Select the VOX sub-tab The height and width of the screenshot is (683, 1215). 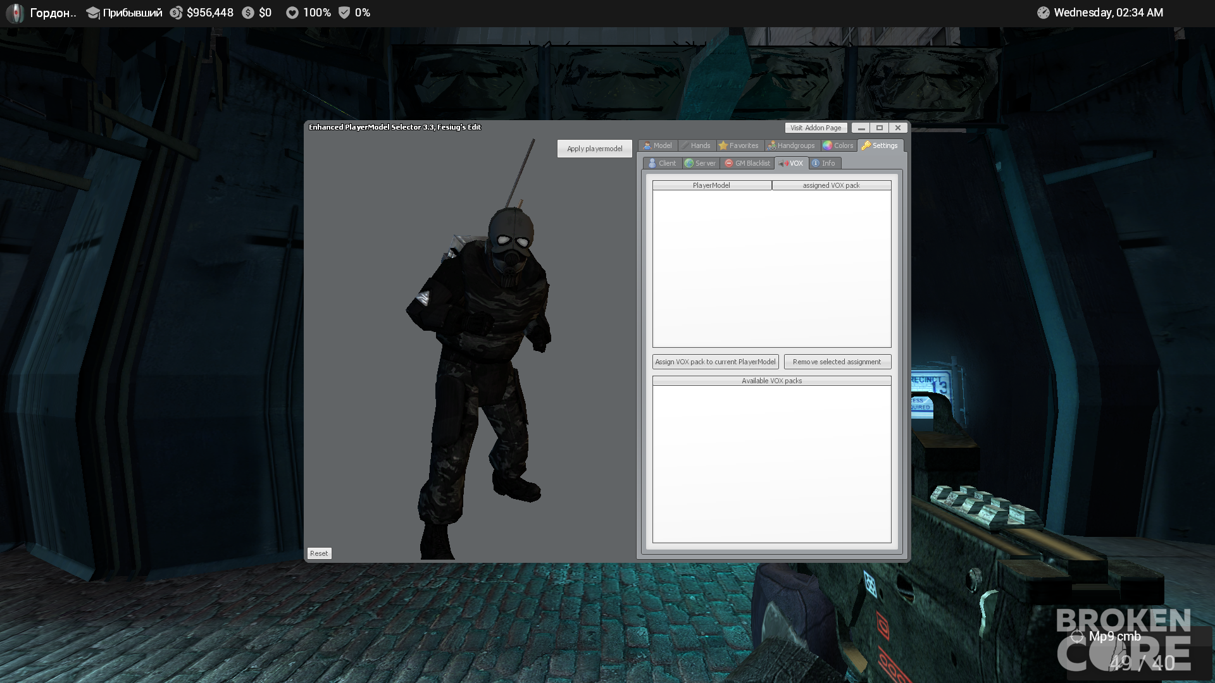pyautogui.click(x=791, y=163)
